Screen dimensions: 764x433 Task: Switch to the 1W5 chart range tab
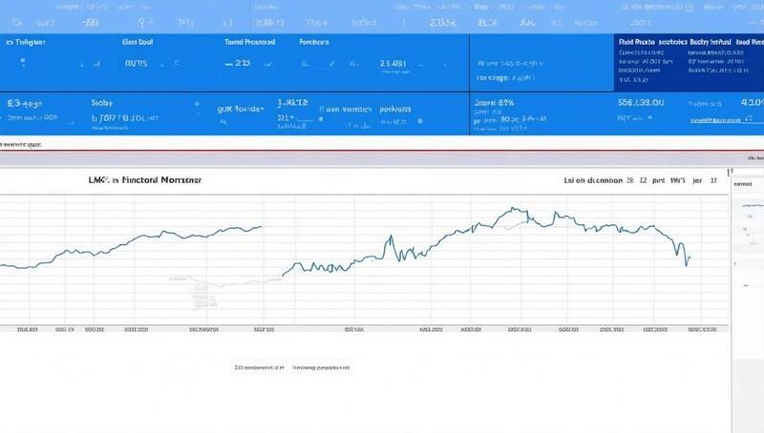[x=678, y=179]
